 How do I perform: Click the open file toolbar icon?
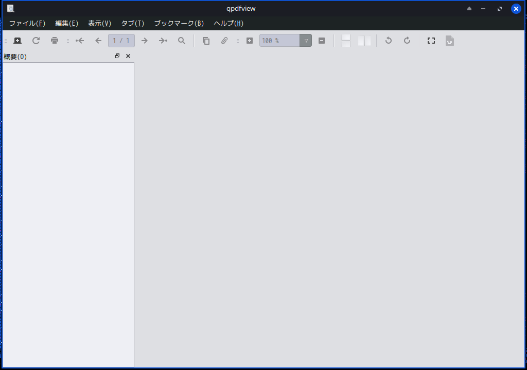(17, 41)
